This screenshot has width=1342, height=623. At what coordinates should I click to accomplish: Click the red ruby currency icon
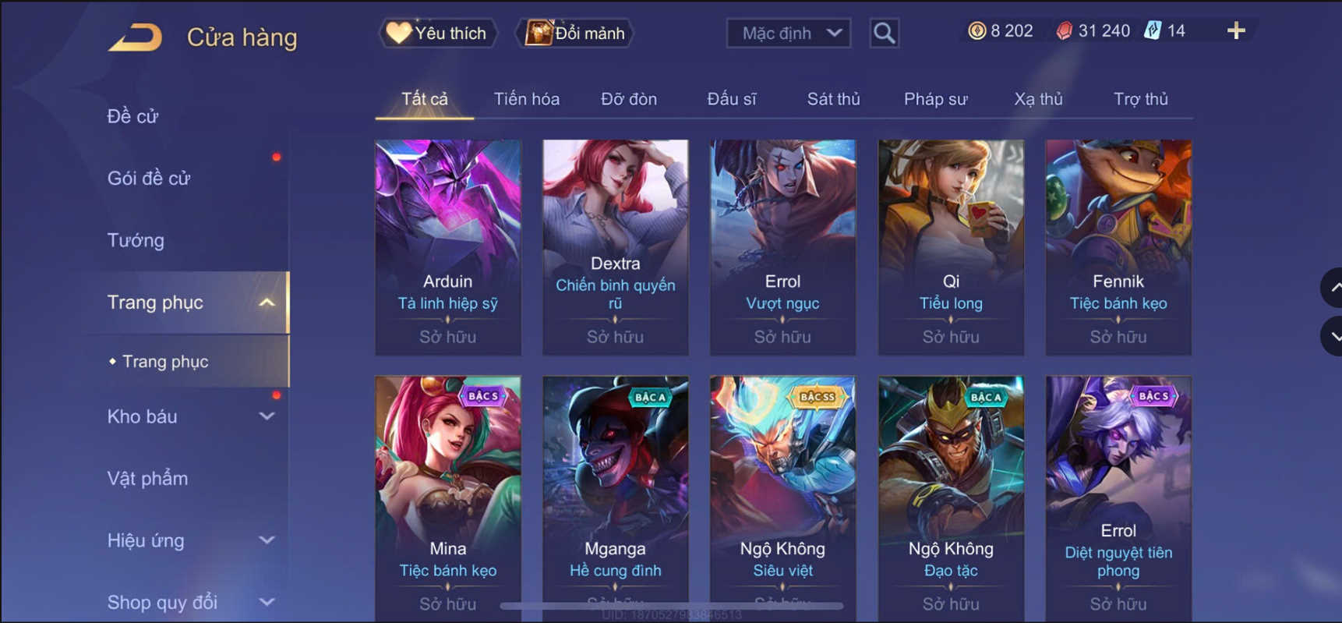point(1064,30)
